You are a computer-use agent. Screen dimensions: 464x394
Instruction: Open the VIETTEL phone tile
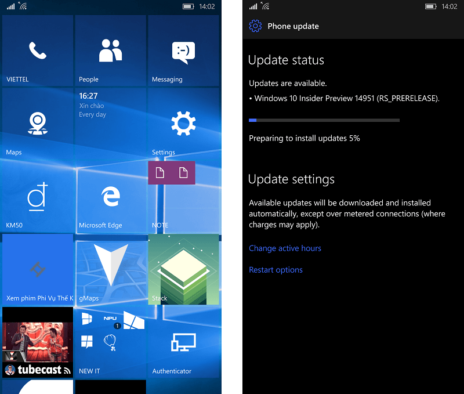pos(38,50)
